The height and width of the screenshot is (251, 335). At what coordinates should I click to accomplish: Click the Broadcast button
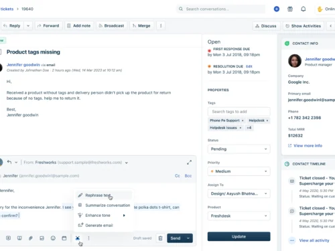pos(111,25)
